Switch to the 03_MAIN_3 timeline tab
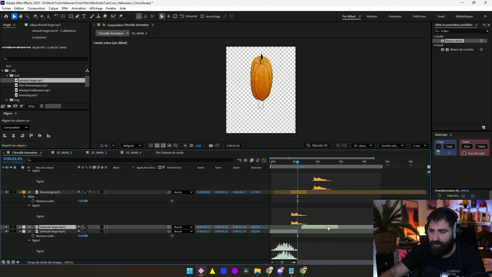Image resolution: width=492 pixels, height=277 pixels. (x=99, y=153)
